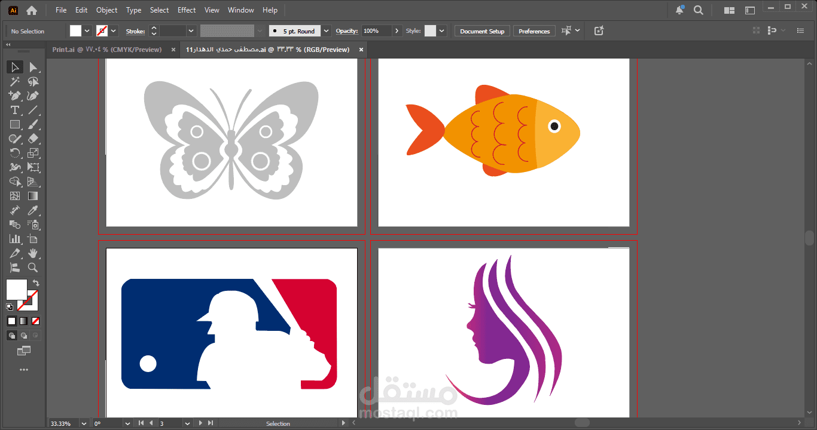
Task: Open the rotate view angle dropdown
Action: 127,423
